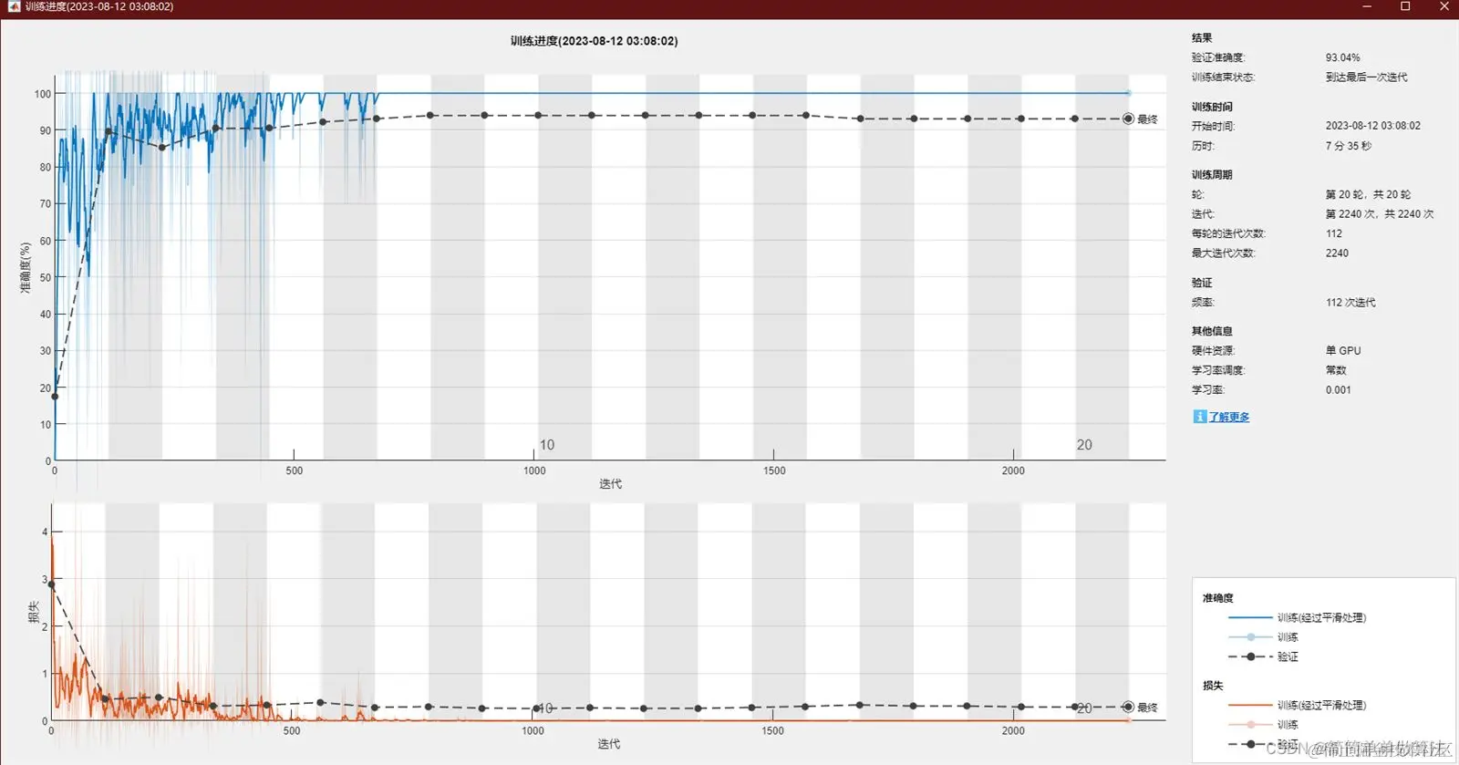Click the 93.04% validation accuracy value
Viewport: 1459px width, 765px height.
(1342, 57)
